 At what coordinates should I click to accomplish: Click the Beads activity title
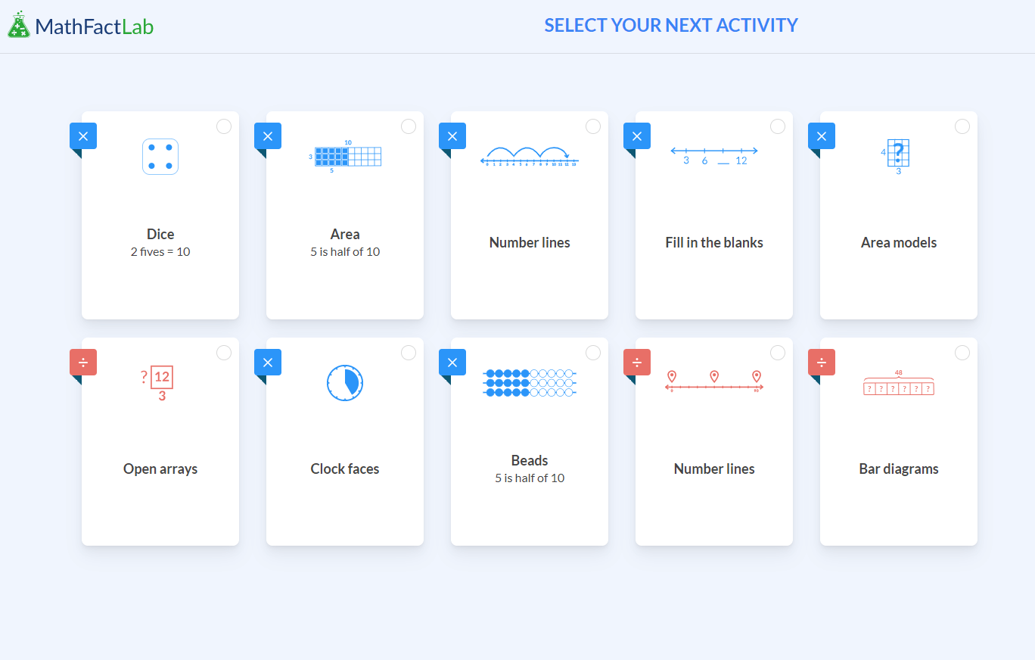530,461
